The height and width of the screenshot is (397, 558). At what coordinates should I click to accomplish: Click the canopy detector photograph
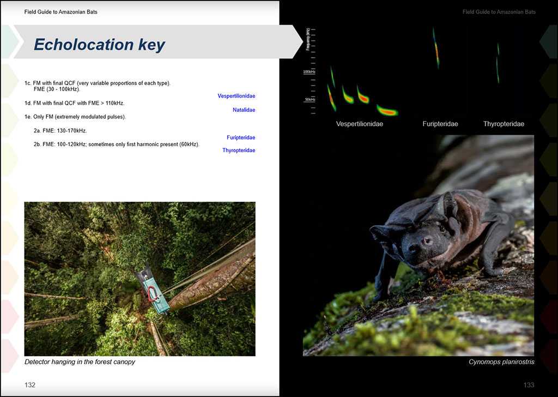pos(139,279)
